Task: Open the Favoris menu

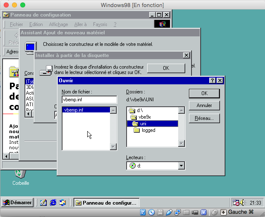Action: [100, 24]
